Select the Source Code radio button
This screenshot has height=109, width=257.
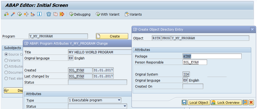click(x=6, y=54)
